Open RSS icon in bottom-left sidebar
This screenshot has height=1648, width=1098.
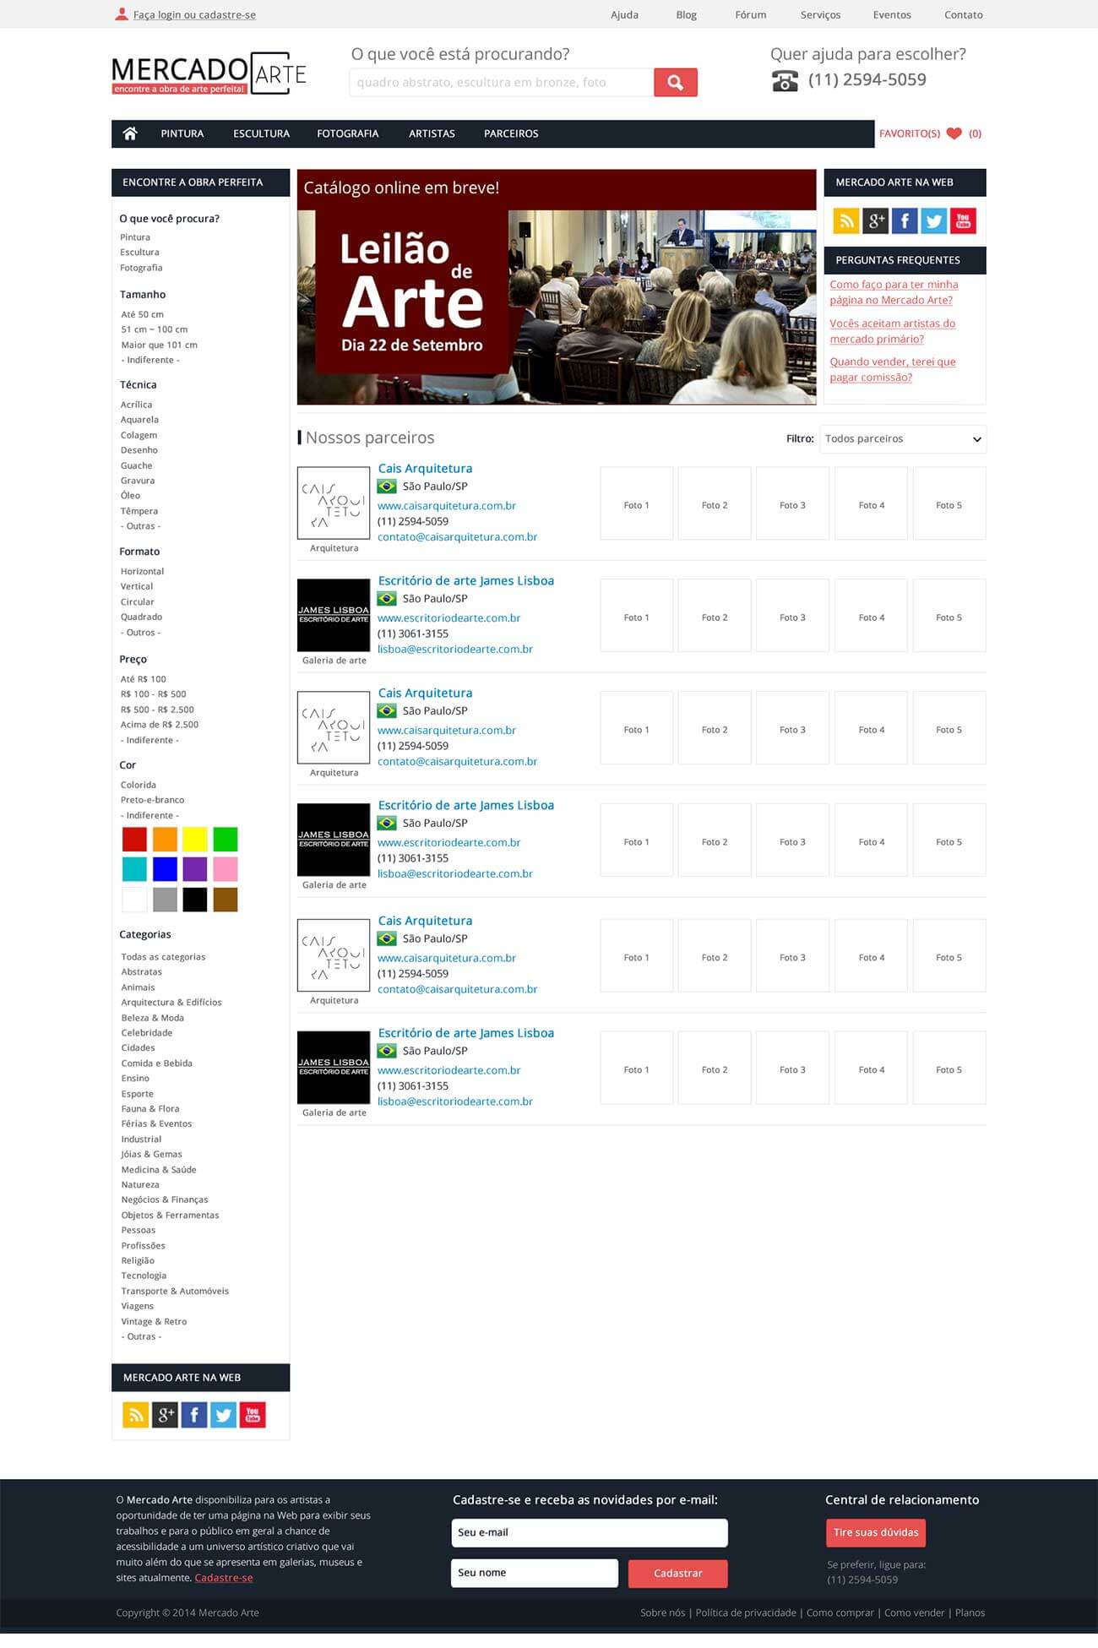(x=135, y=1415)
